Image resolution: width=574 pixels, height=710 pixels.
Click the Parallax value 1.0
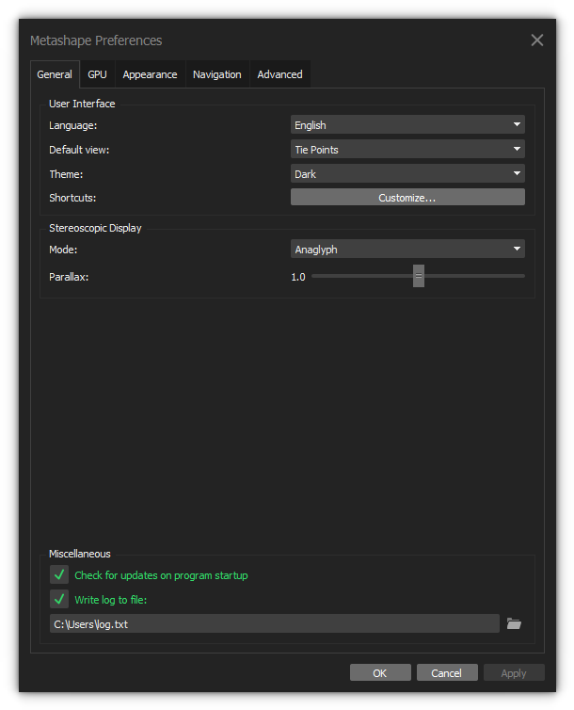(298, 277)
